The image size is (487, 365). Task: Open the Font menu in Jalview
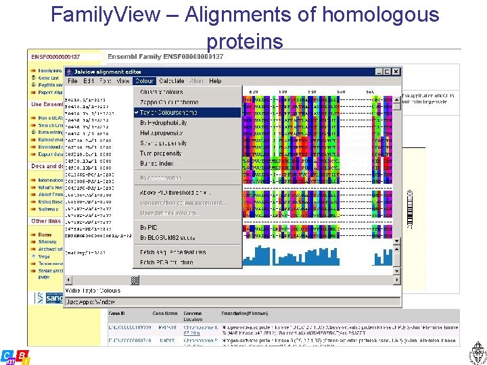tap(106, 81)
